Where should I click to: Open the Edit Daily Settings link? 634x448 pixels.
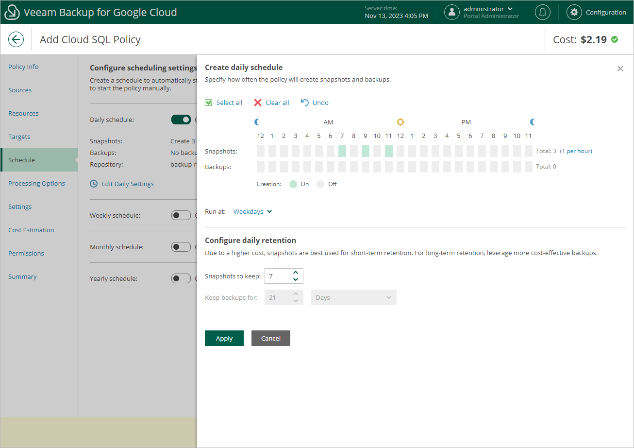click(128, 184)
